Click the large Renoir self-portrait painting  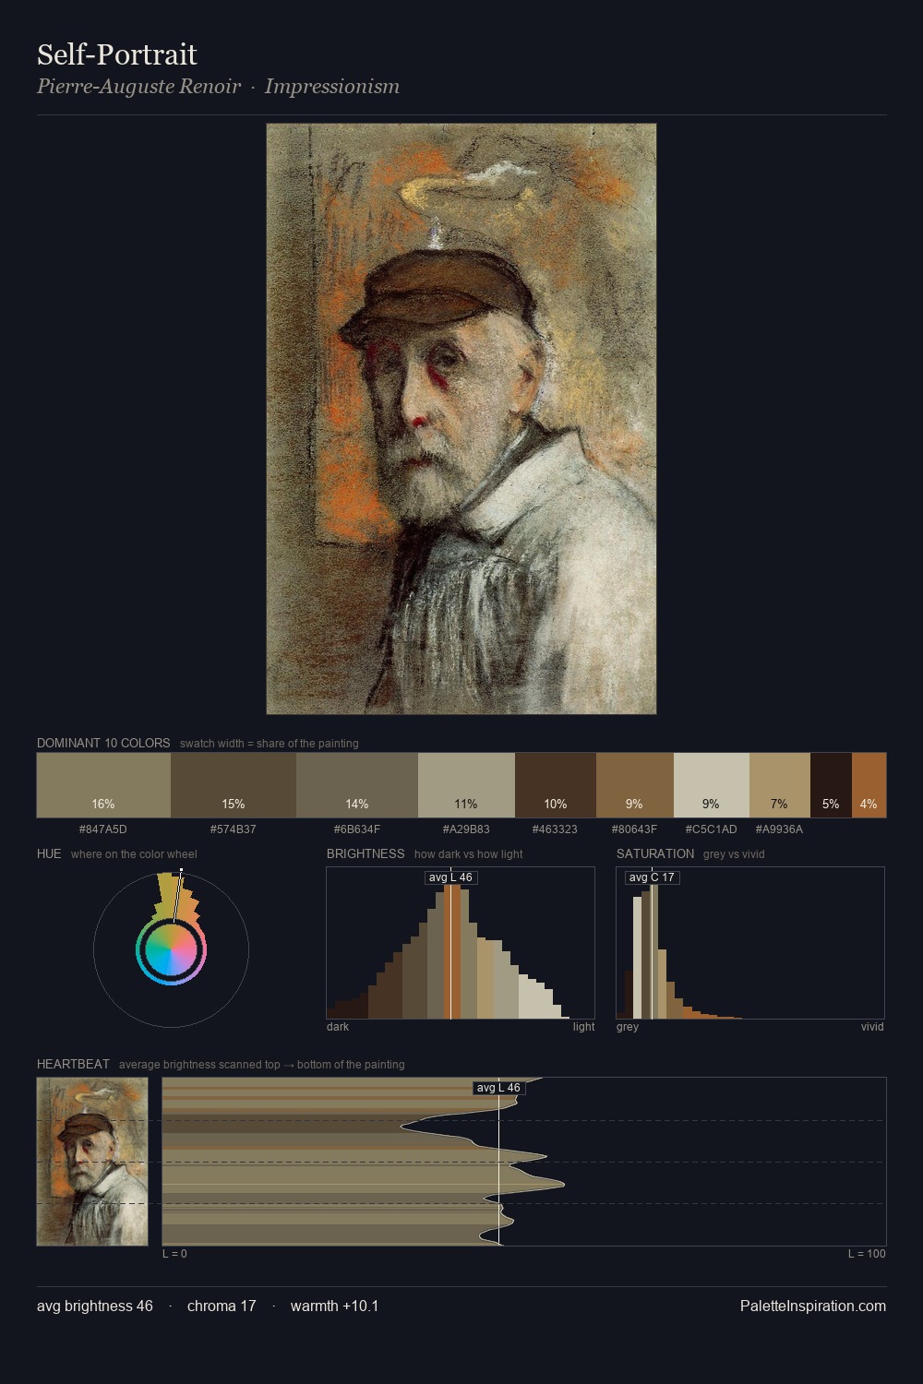coord(461,419)
